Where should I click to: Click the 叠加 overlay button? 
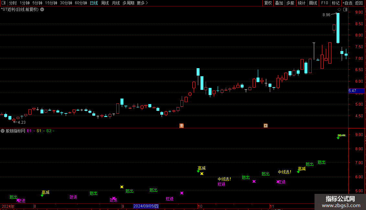279,3
